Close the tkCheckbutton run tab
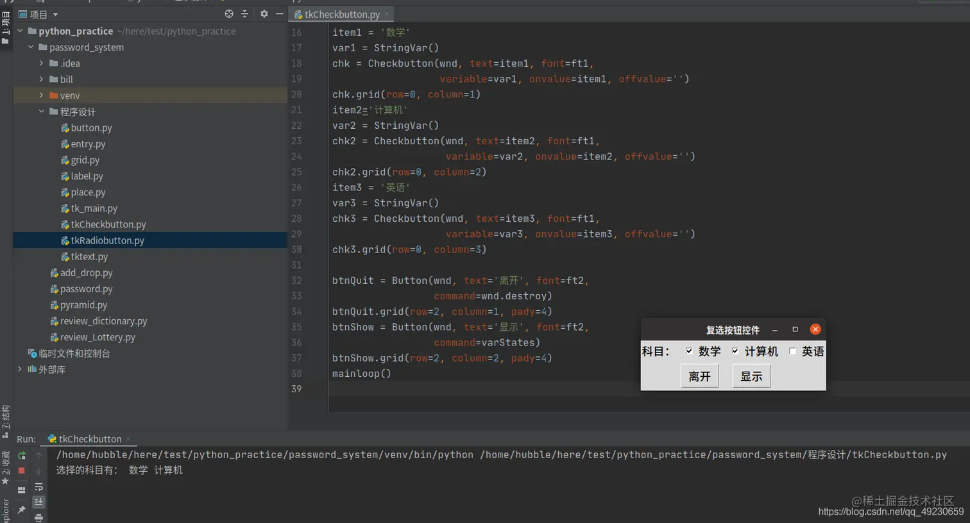Viewport: 970px width, 523px height. pyautogui.click(x=128, y=438)
